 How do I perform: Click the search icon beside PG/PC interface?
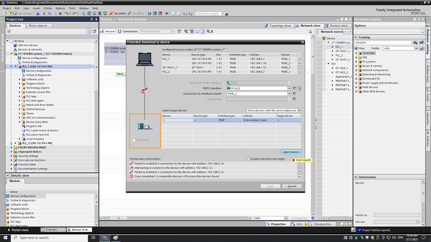pyautogui.click(x=299, y=88)
